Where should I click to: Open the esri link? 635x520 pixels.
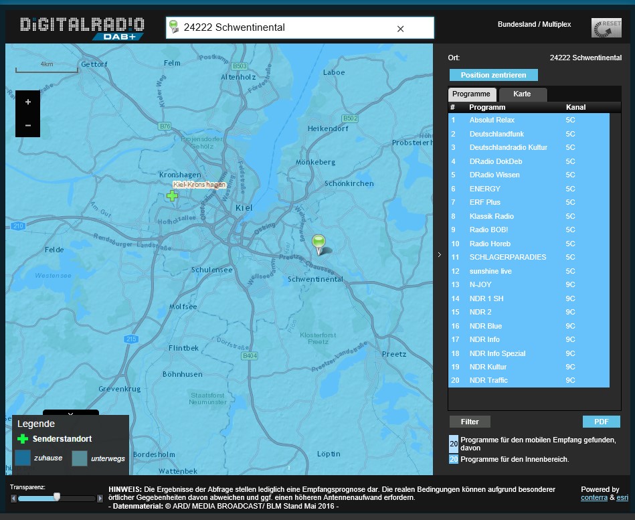coord(622,498)
